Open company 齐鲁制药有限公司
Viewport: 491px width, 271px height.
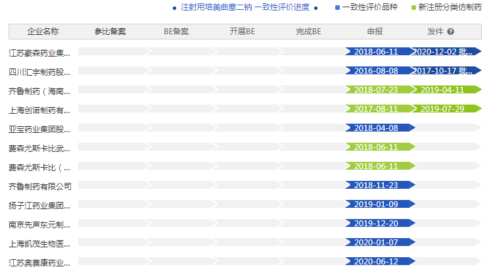40,187
